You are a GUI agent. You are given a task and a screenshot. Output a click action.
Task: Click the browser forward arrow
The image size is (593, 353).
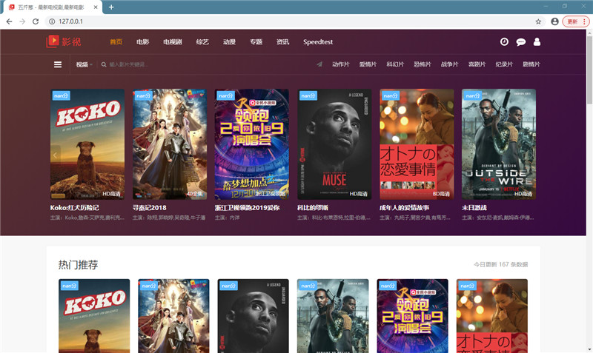coord(22,21)
